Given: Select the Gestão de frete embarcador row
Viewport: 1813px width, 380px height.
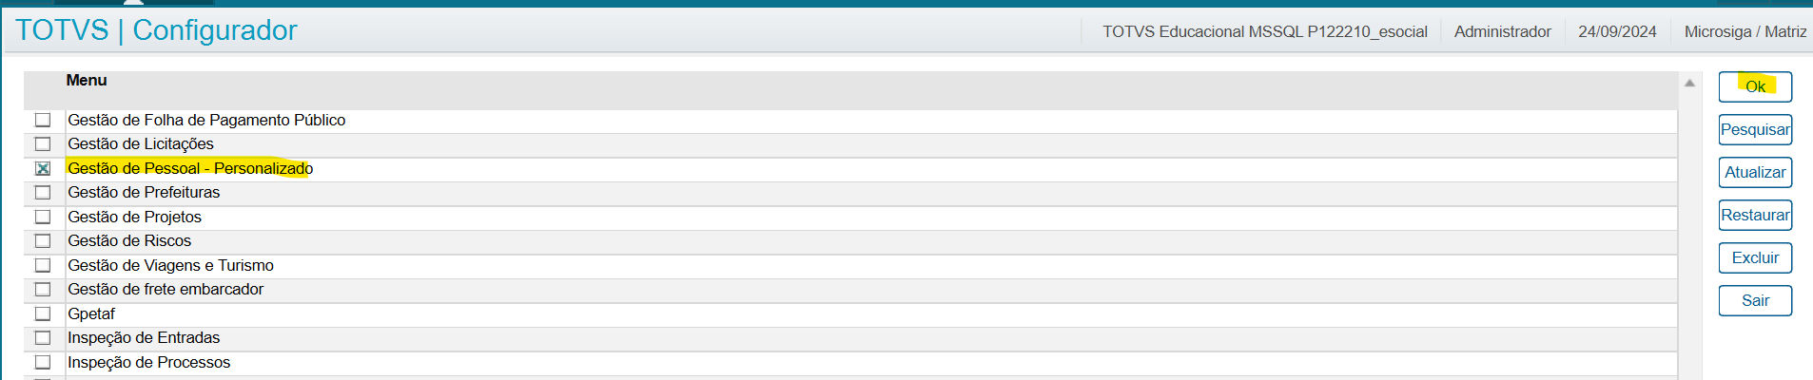Looking at the screenshot, I should click(166, 290).
